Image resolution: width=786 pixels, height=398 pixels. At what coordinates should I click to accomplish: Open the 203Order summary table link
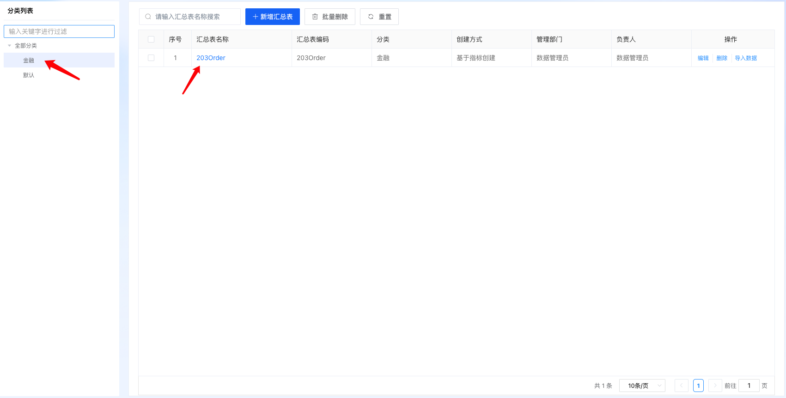coord(211,58)
